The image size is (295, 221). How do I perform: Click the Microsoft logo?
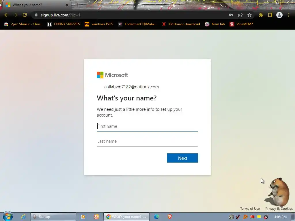click(112, 75)
